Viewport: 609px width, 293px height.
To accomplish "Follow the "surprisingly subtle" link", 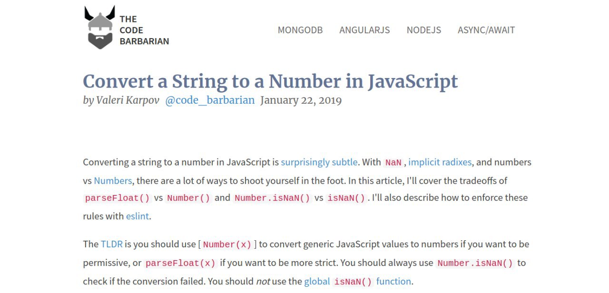I will tap(319, 162).
